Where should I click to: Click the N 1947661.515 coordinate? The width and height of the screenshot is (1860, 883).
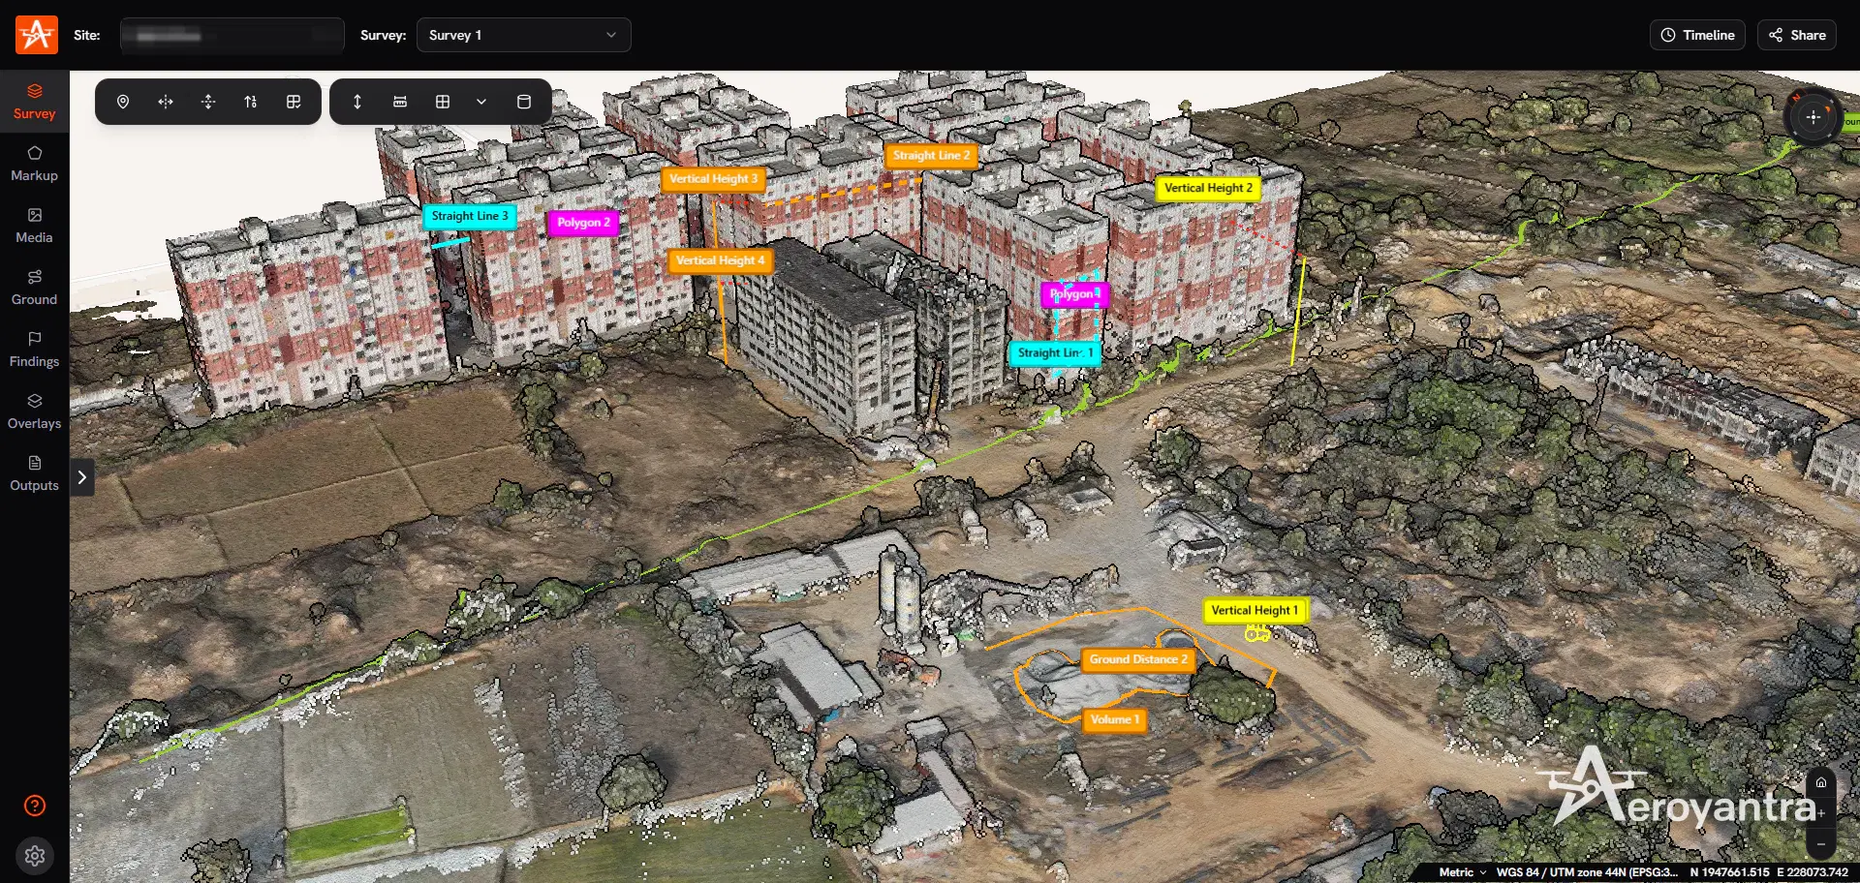pyautogui.click(x=1729, y=872)
